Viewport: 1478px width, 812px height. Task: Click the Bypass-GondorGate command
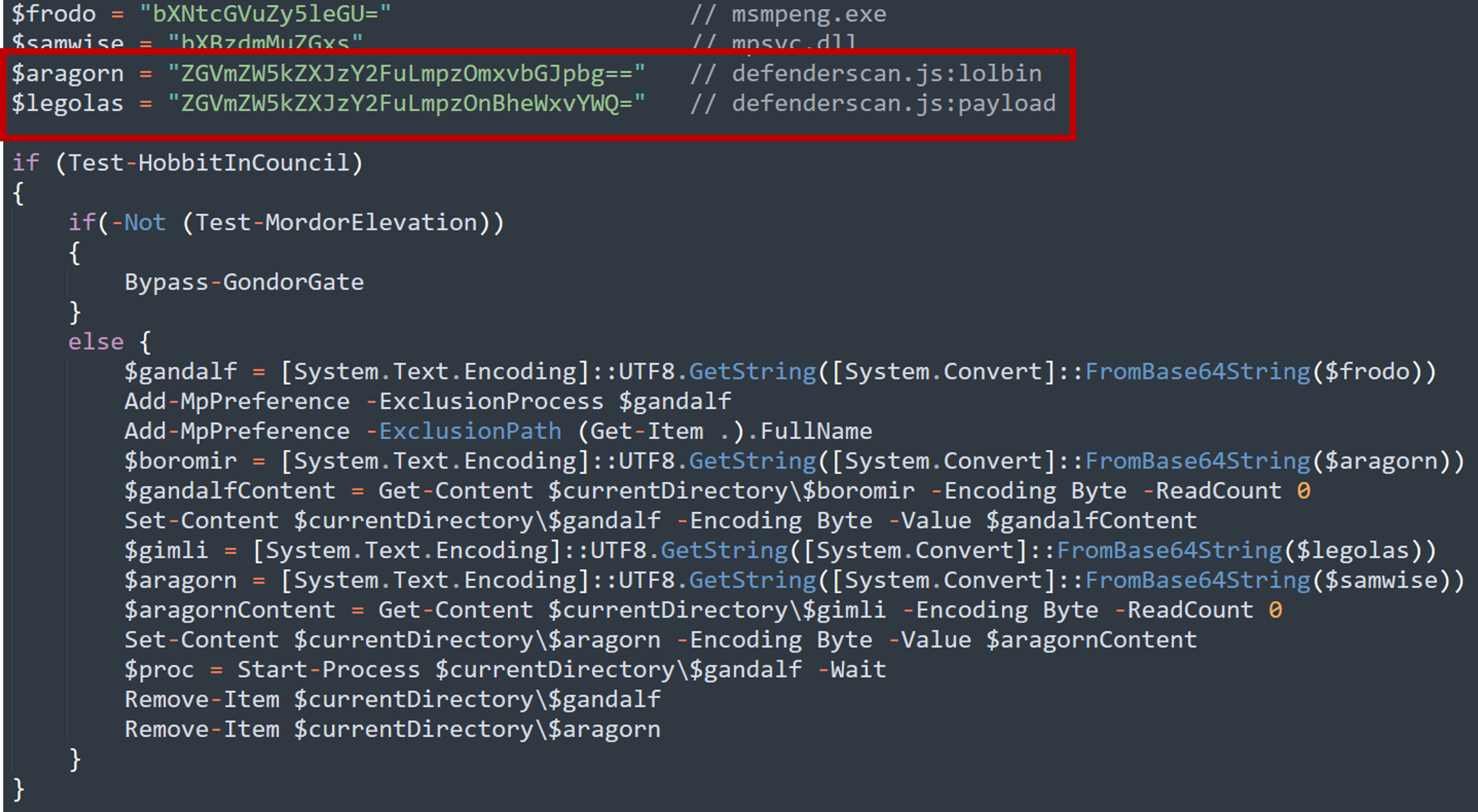[244, 282]
